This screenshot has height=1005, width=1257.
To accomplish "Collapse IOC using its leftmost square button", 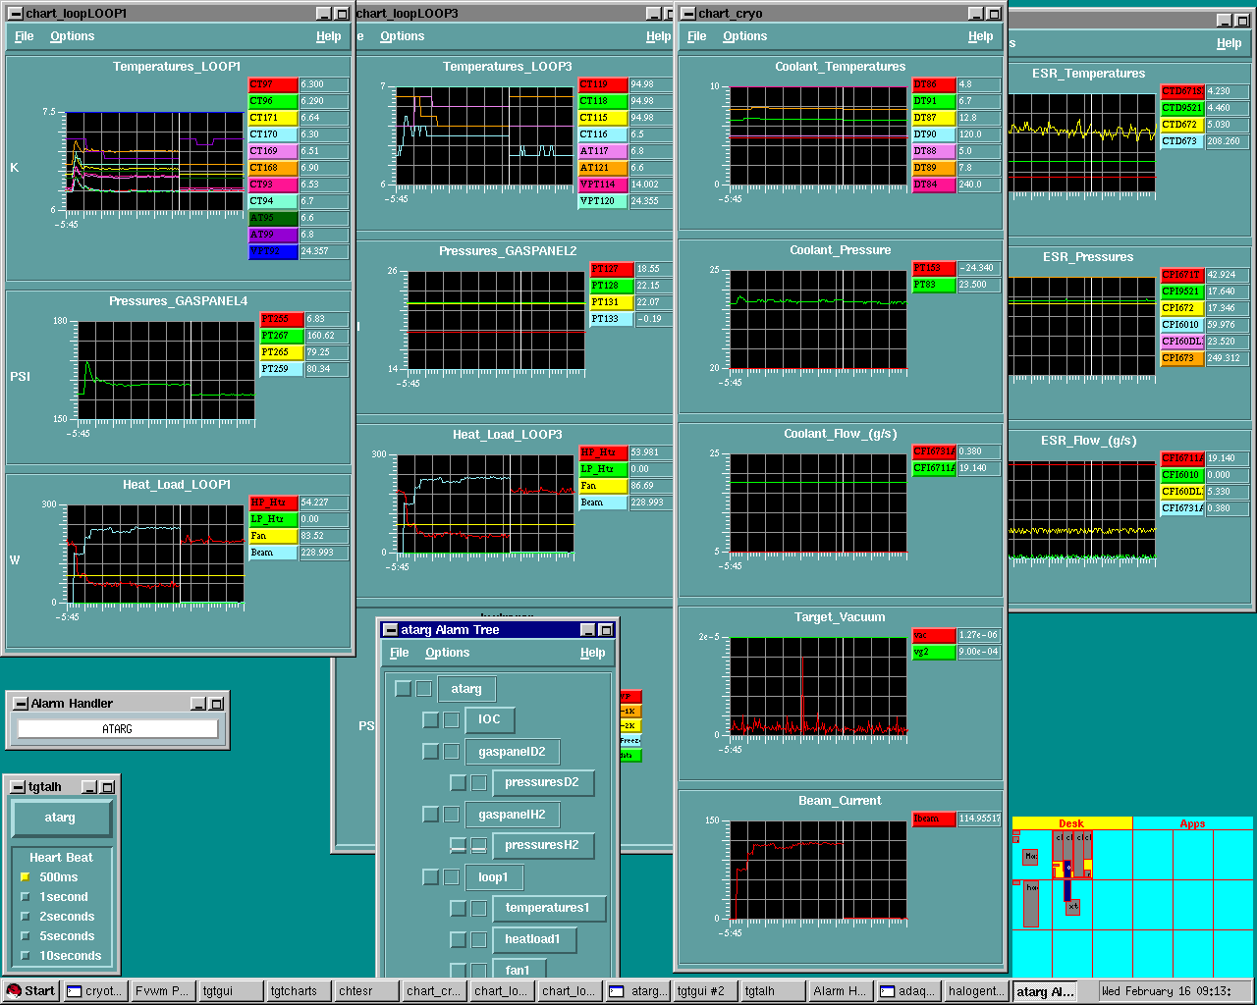I will [x=430, y=720].
